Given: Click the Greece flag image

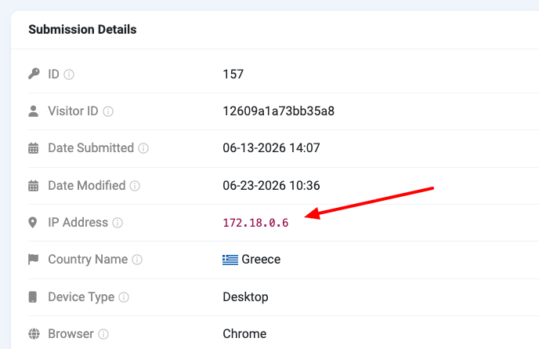Looking at the screenshot, I should (230, 260).
